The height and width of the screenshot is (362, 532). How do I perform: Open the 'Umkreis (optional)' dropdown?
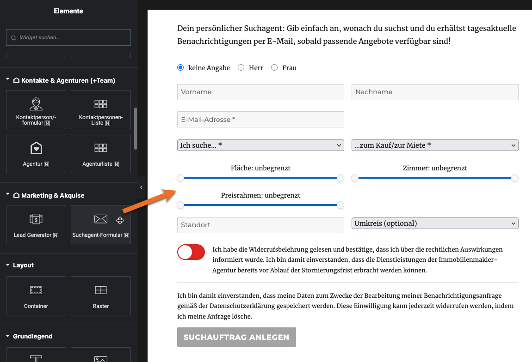(435, 223)
